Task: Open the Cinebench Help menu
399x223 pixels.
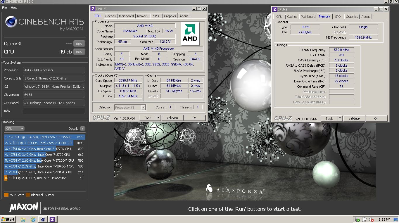Action: (x=14, y=8)
